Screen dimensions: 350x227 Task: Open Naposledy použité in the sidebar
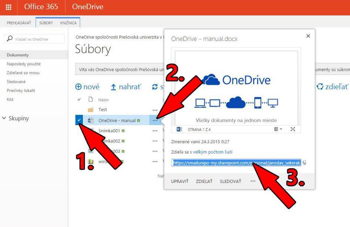24,64
